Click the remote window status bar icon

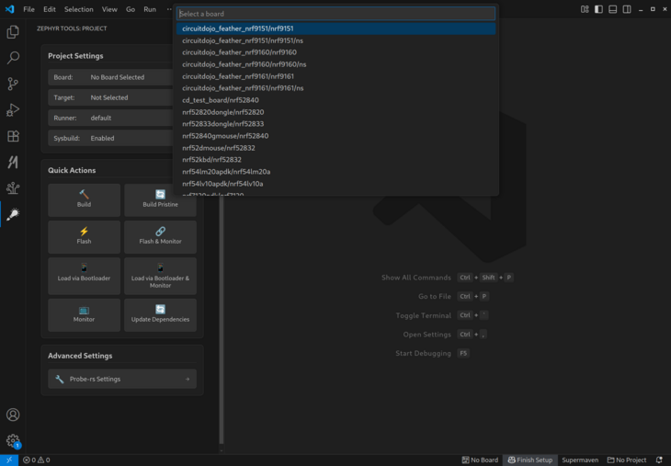(x=9, y=460)
